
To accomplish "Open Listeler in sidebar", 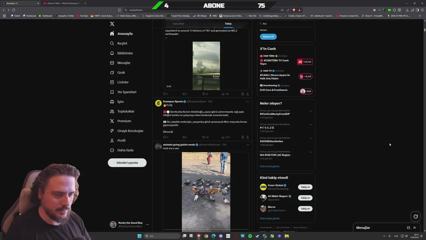I will pos(119,82).
